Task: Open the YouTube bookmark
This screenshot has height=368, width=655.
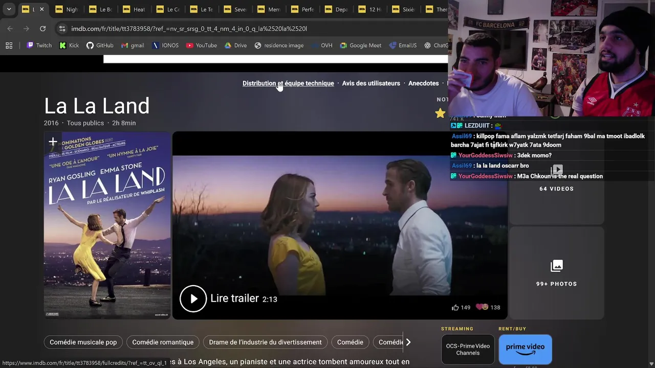Action: click(x=202, y=45)
